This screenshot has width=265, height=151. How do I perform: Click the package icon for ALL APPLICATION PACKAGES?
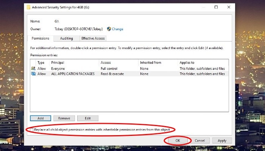[33, 74]
